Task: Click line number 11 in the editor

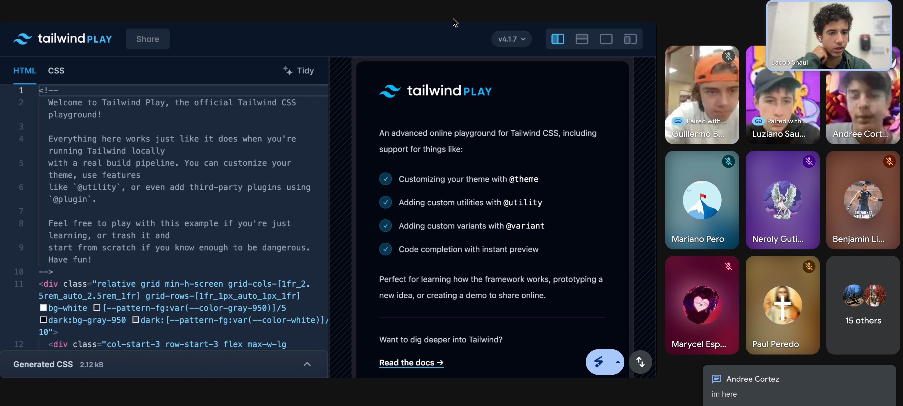Action: [x=19, y=284]
